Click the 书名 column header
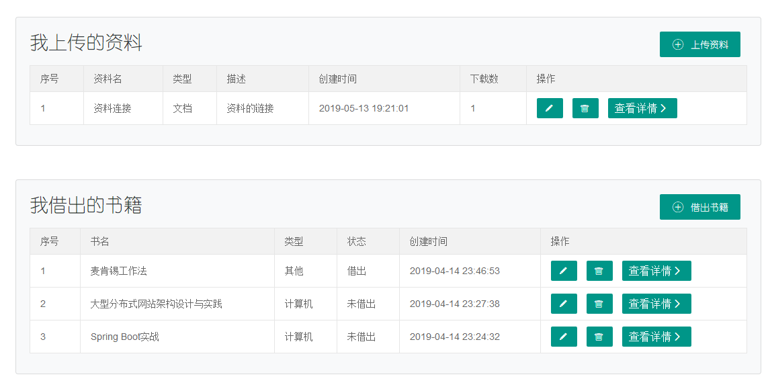The image size is (768, 387). pos(100,241)
